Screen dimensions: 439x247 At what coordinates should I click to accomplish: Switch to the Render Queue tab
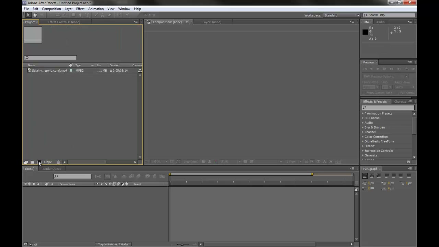(51, 169)
